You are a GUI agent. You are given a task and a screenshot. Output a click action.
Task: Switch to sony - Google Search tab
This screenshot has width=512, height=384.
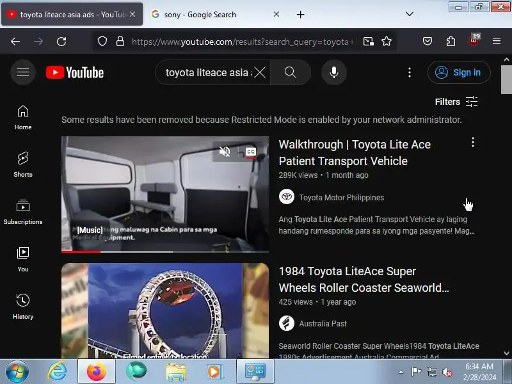tap(199, 14)
